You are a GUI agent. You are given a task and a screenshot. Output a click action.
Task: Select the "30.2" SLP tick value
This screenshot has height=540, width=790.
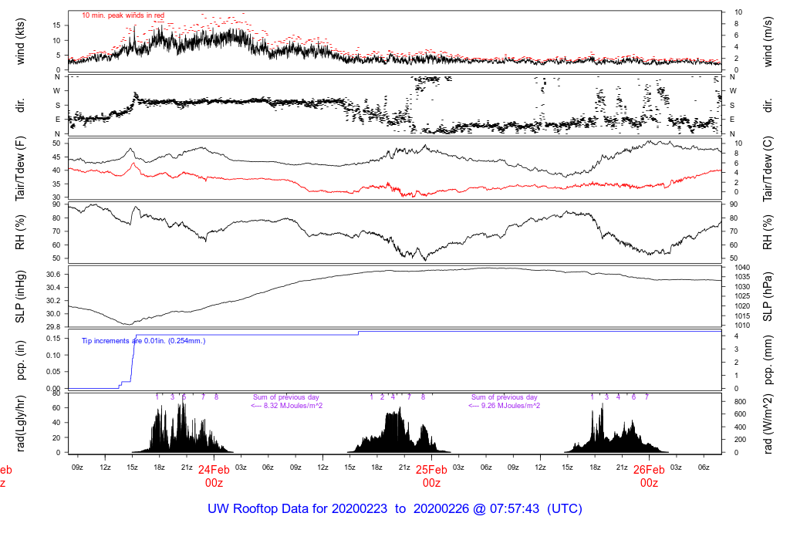[53, 301]
